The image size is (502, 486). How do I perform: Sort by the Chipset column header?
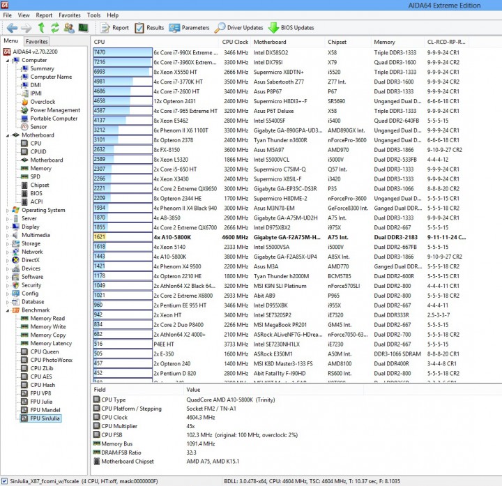[x=348, y=42]
